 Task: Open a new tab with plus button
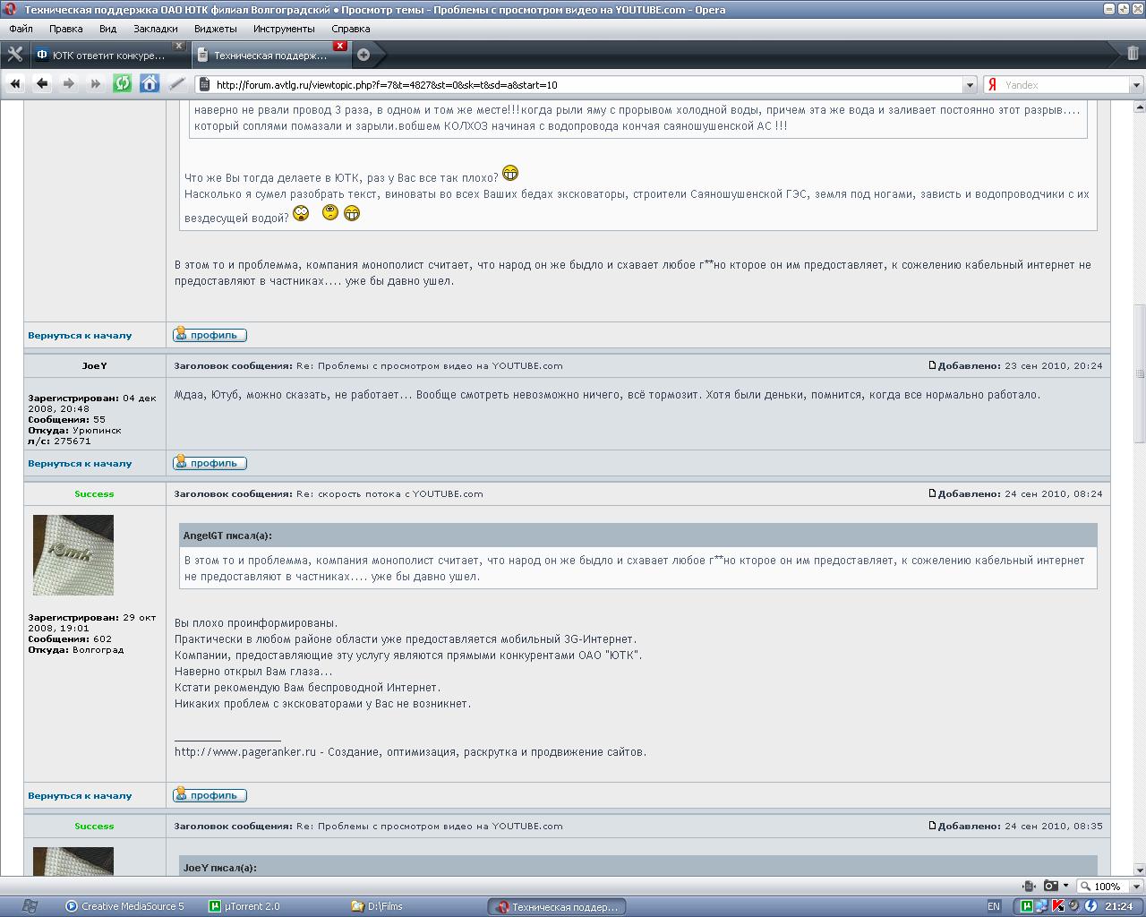363,55
